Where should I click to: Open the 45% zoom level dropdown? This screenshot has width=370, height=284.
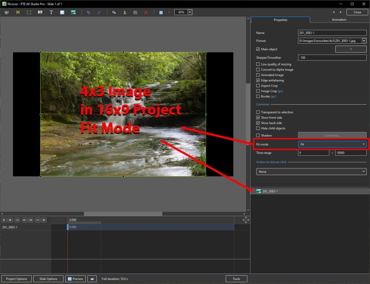[190, 12]
